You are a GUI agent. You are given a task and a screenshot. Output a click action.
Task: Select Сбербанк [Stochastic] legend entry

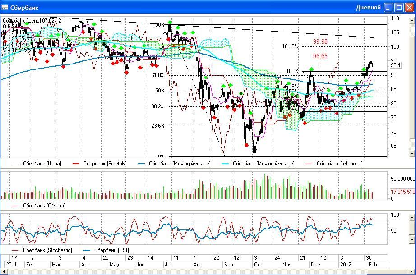42,250
